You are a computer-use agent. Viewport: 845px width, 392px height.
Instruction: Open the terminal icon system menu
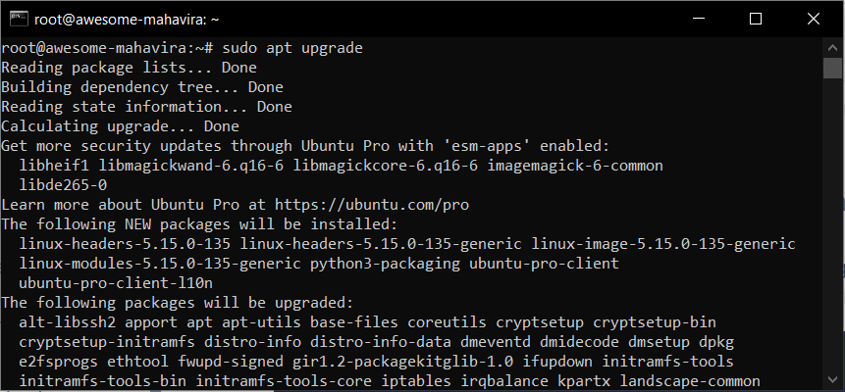click(x=19, y=19)
